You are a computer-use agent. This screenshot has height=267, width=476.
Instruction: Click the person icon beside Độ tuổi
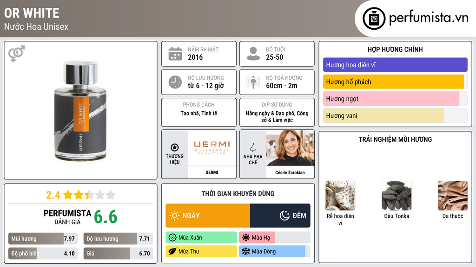(x=253, y=54)
